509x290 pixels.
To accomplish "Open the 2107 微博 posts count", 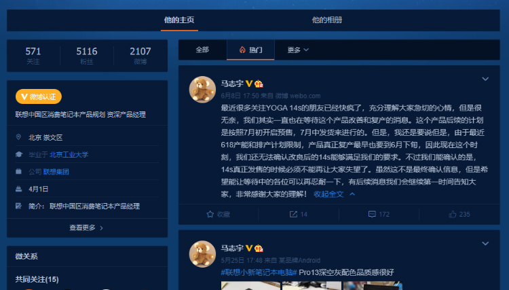I will [x=140, y=56].
